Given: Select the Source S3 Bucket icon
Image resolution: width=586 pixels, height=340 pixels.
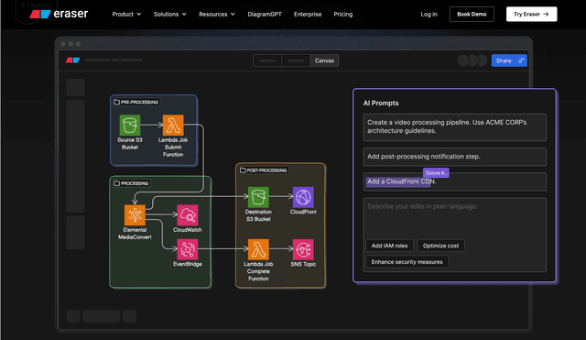Looking at the screenshot, I should (x=130, y=125).
